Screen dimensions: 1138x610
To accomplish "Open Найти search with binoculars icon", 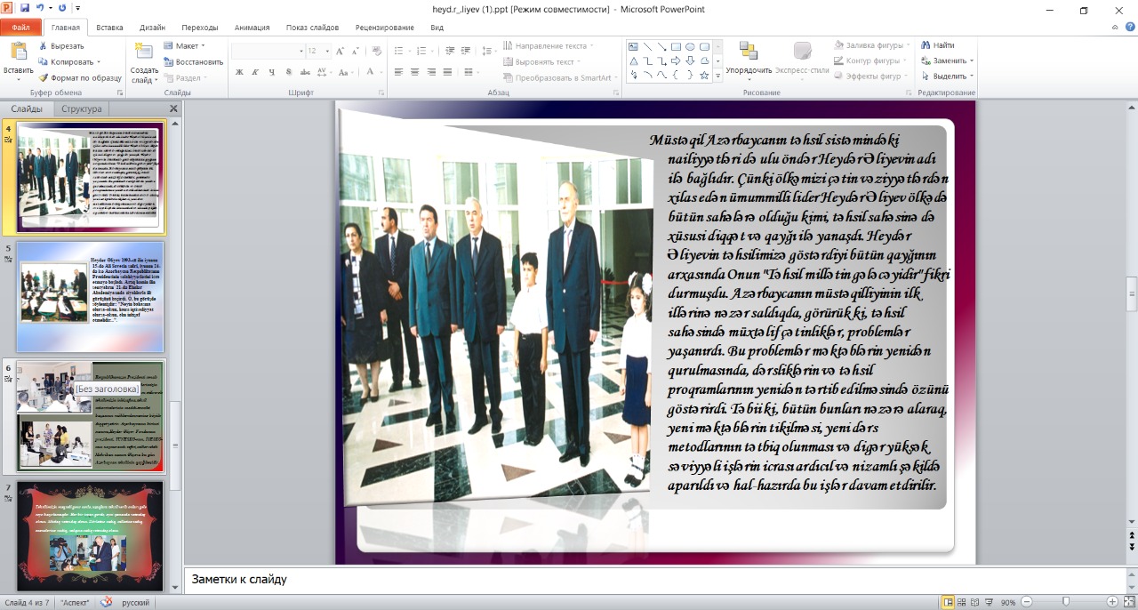I will click(x=938, y=44).
